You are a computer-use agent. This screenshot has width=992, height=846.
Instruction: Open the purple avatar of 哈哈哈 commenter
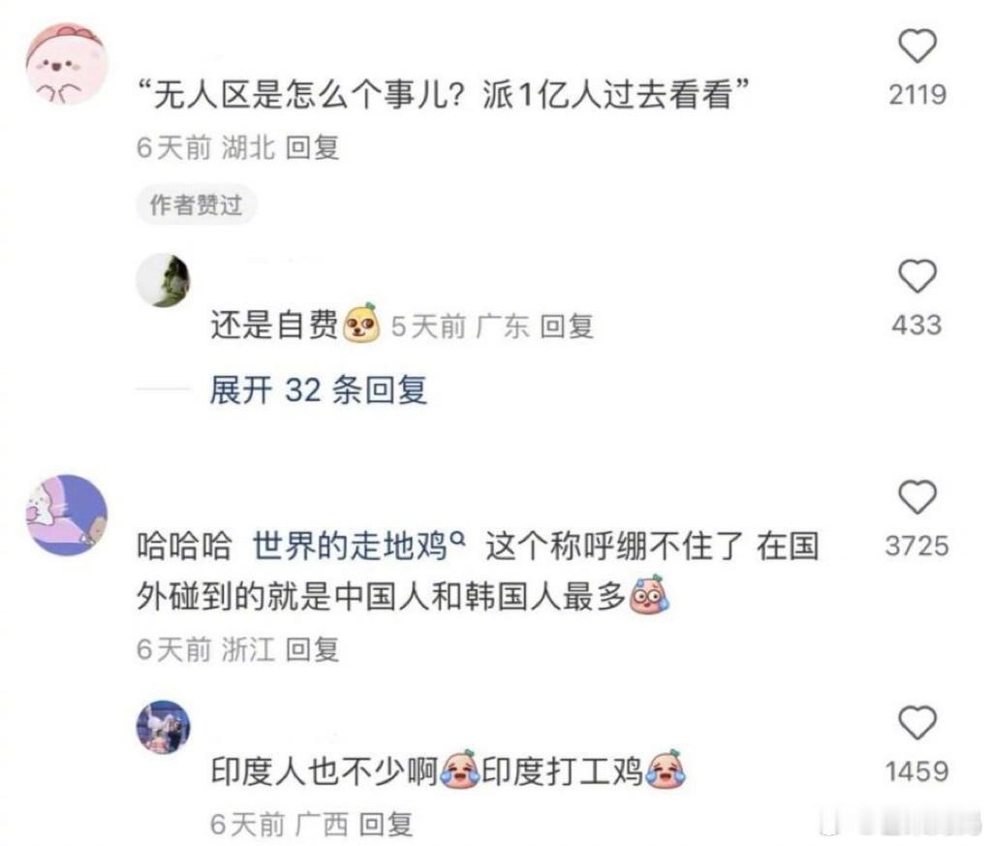[66, 516]
